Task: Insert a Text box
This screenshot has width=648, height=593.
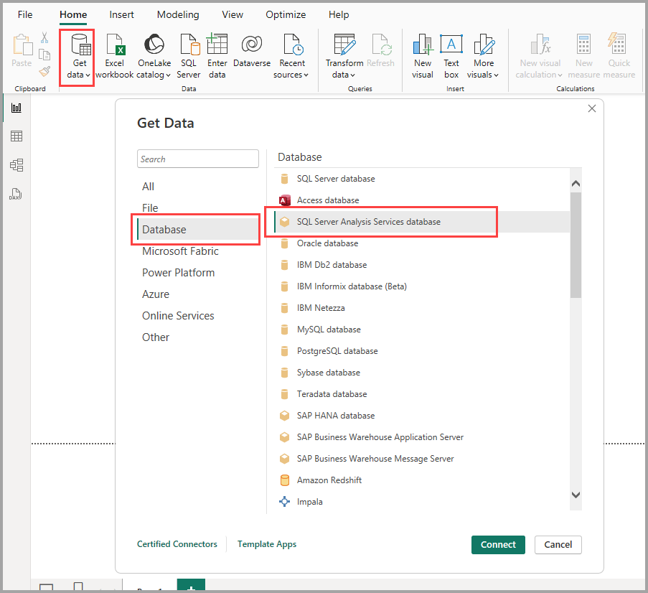Action: 451,57
